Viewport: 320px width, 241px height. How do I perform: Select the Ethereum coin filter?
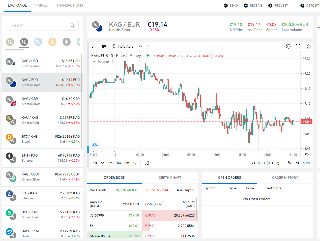point(67,42)
